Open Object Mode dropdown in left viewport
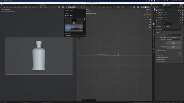This screenshot has height=103, width=184. pyautogui.click(x=9, y=7)
